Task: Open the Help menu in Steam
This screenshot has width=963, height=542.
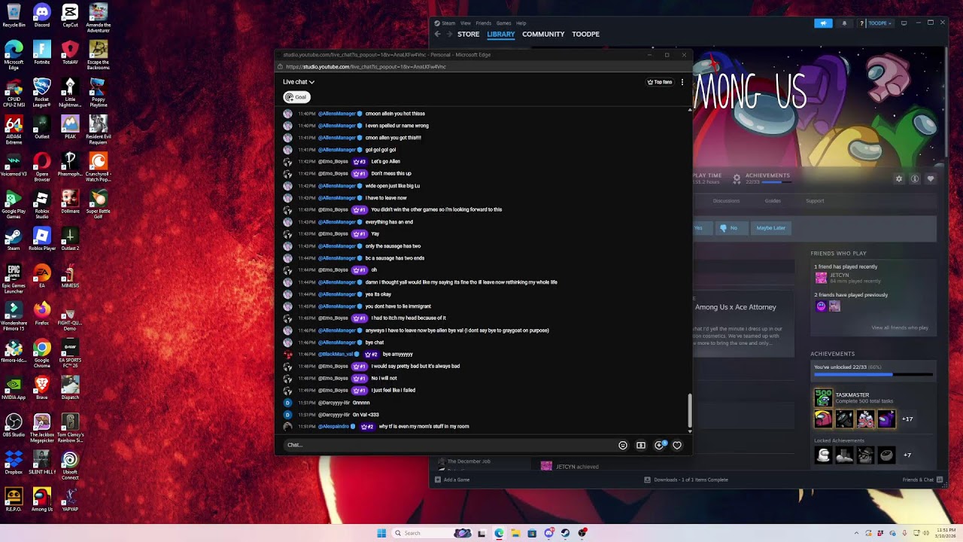Action: click(521, 23)
